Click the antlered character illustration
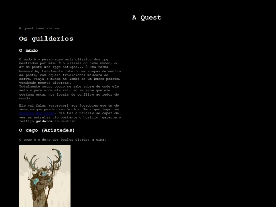The height and width of the screenshot is (207, 276). [x=45, y=176]
